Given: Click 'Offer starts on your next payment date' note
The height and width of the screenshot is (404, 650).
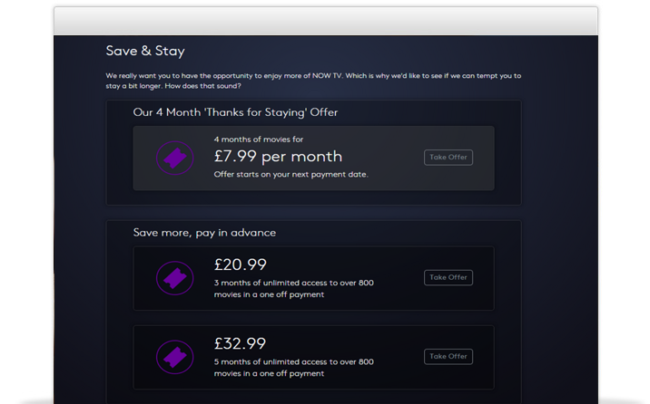Looking at the screenshot, I should click(x=291, y=175).
